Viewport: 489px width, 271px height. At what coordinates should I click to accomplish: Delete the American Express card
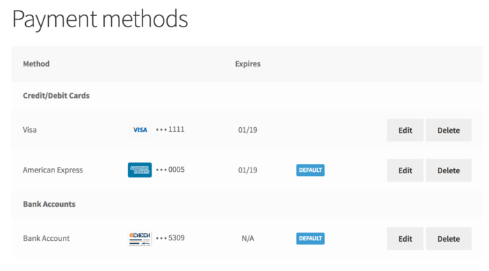pos(448,170)
